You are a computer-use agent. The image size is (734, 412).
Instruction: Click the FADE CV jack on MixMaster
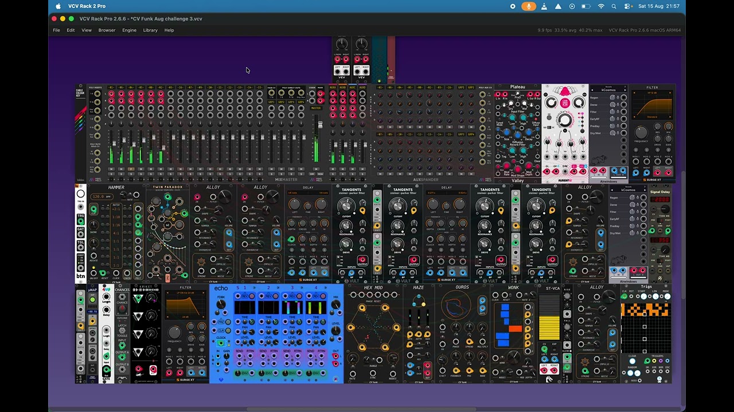(272, 93)
